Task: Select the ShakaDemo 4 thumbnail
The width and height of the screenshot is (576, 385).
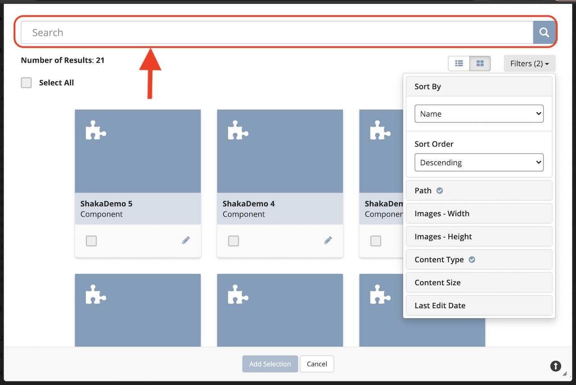Action: click(280, 151)
